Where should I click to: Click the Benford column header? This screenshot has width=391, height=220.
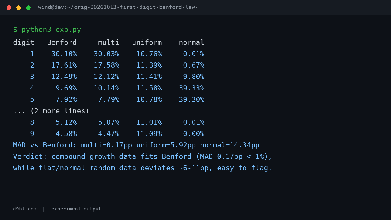[x=62, y=42]
